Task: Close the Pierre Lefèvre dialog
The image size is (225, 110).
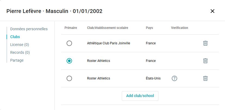Action: (212, 11)
